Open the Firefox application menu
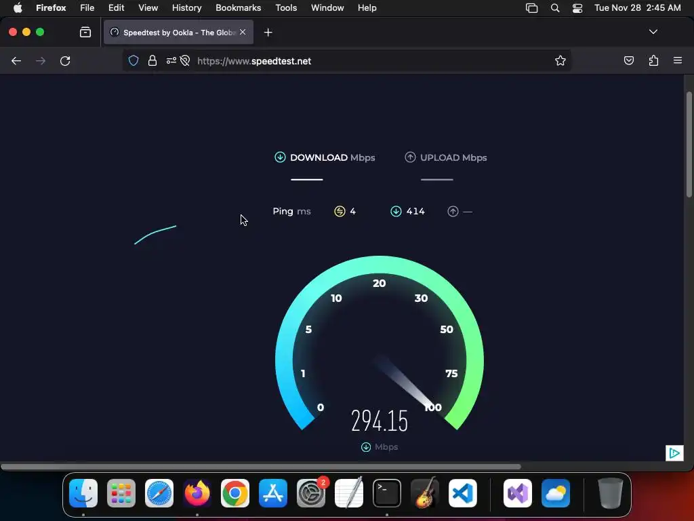Viewport: 694px width, 521px height. tap(51, 8)
